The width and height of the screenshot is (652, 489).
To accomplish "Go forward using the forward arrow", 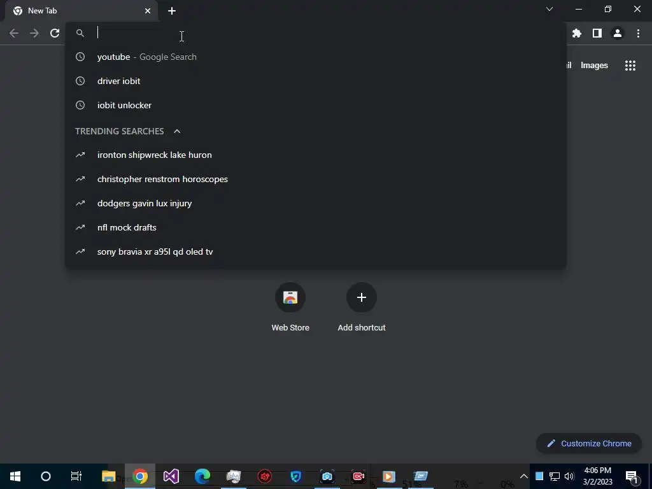I will pyautogui.click(x=34, y=33).
